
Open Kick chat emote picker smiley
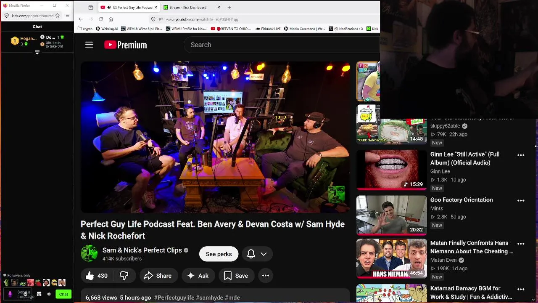[x=25, y=294]
